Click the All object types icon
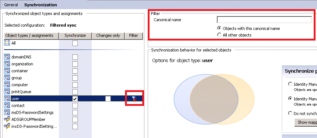The image size is (317, 138). pyautogui.click(x=7, y=43)
